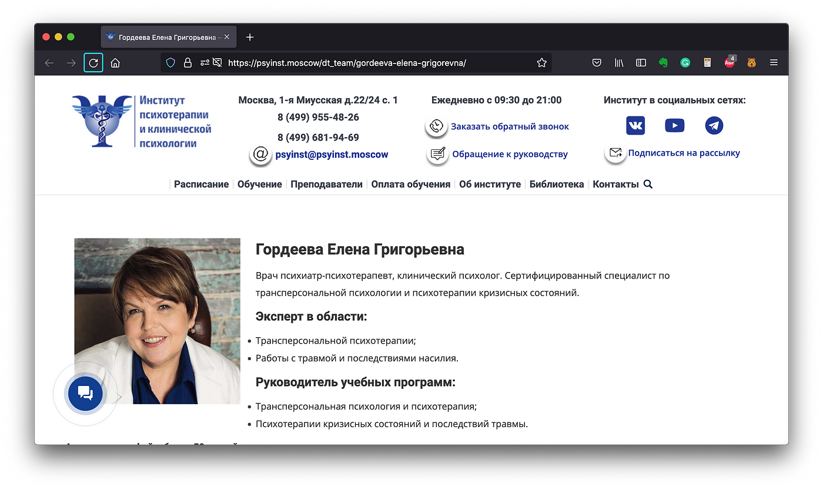Close the Гордеева Елена Григорьевна tab

227,37
